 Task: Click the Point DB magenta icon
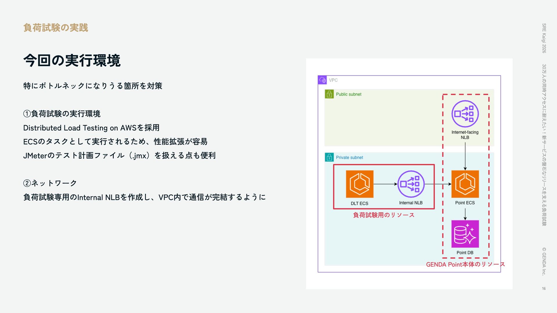(x=465, y=234)
